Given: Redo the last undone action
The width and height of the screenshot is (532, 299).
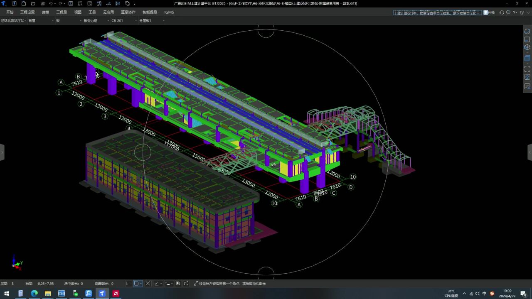Looking at the screenshot, I should pyautogui.click(x=60, y=3).
